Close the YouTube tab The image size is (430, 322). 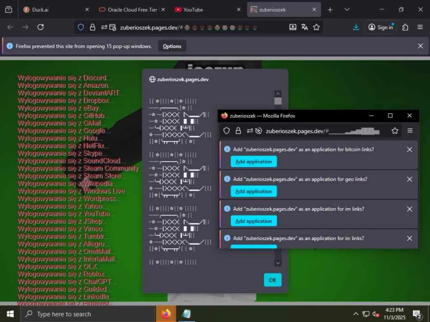click(239, 10)
